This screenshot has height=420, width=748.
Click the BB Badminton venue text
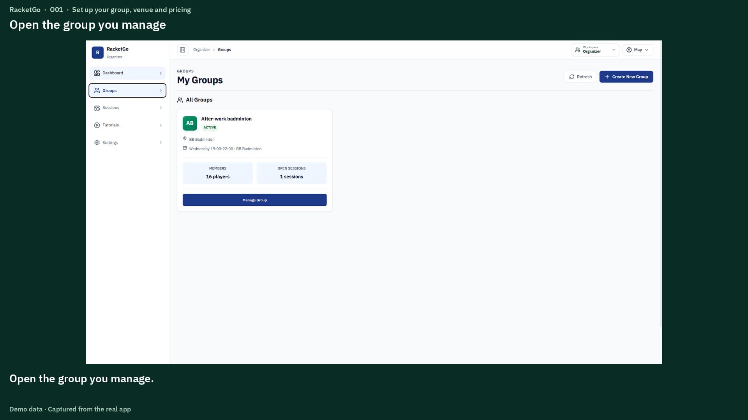[x=202, y=140]
